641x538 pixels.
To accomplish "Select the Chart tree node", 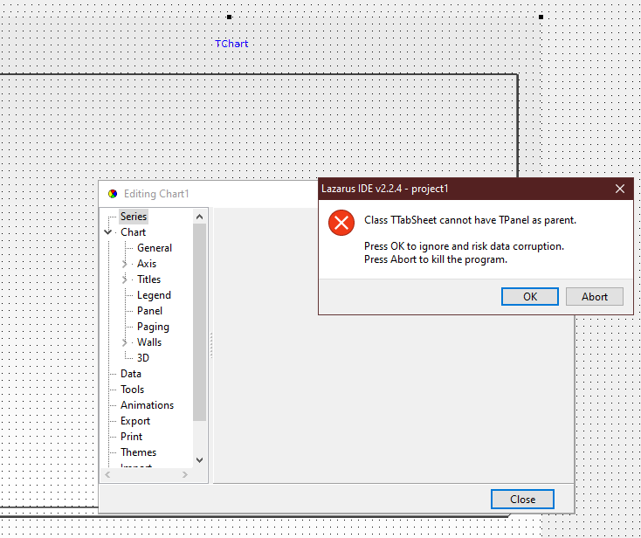I will tap(133, 232).
